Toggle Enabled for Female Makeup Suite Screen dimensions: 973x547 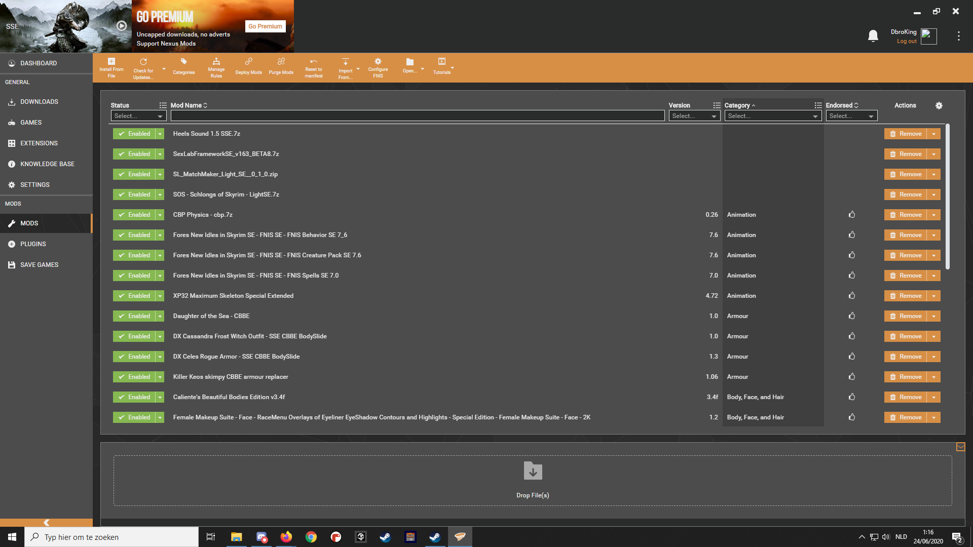tap(134, 417)
